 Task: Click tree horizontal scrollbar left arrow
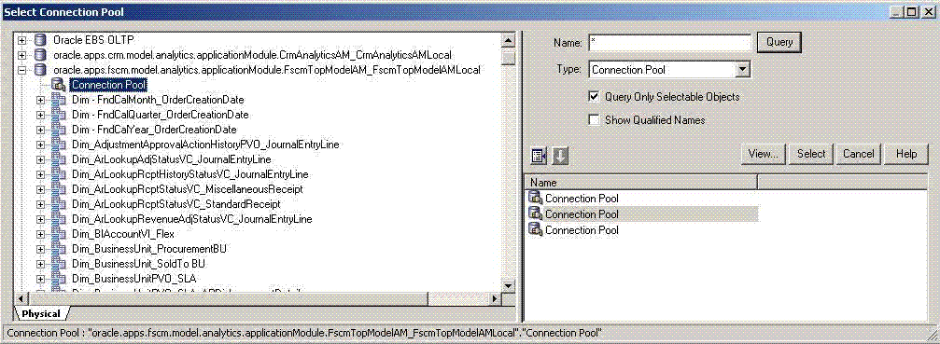click(20, 299)
